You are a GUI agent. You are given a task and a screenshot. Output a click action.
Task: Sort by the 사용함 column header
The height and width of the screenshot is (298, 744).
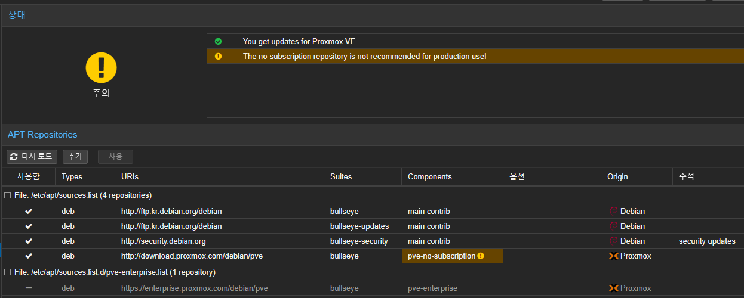pos(28,177)
